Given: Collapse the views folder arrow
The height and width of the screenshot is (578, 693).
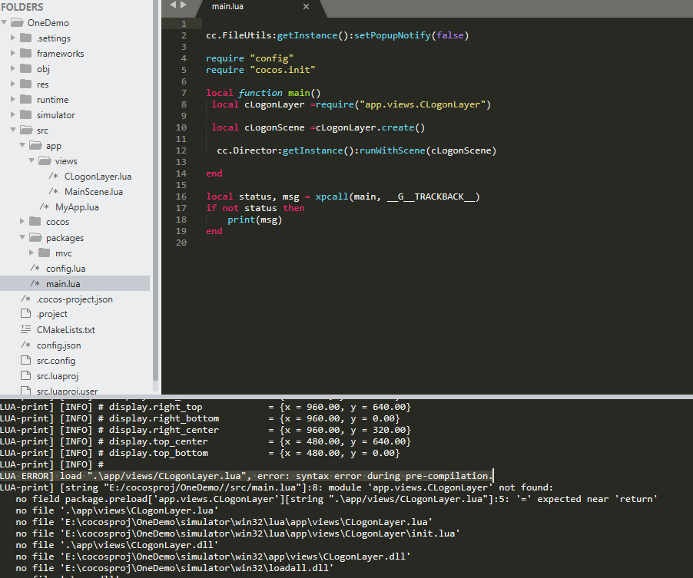Looking at the screenshot, I should 31,160.
